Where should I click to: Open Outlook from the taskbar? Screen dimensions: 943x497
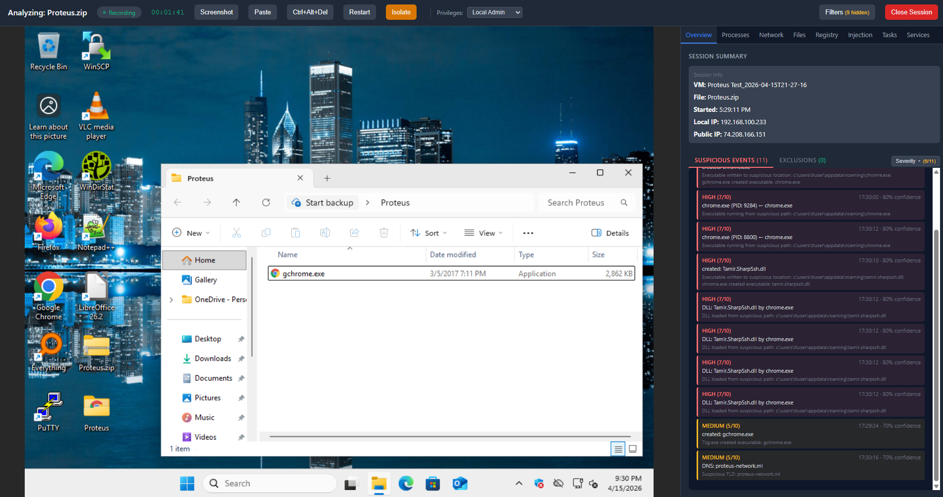click(x=460, y=483)
